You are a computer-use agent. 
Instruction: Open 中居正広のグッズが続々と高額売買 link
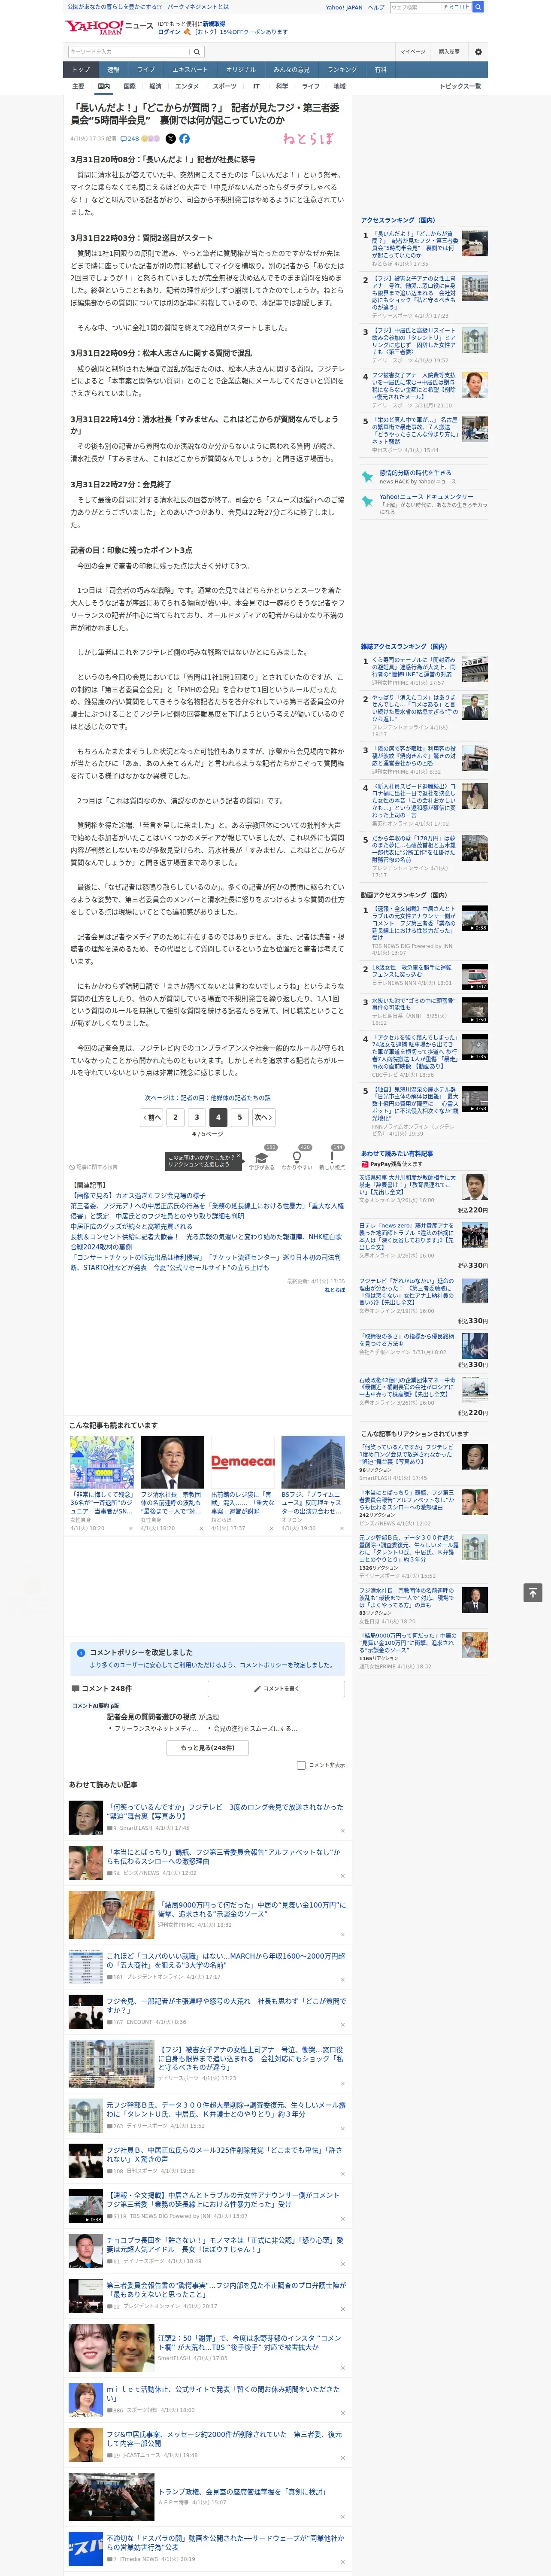click(x=131, y=1226)
